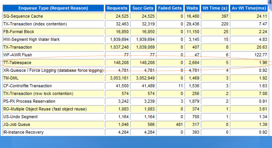The height and width of the screenshot is (148, 272).
Task: Click average wait time value 24.11
Action: click(262, 16)
